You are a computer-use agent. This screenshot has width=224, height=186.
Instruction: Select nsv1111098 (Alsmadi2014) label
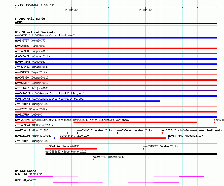point(33,136)
